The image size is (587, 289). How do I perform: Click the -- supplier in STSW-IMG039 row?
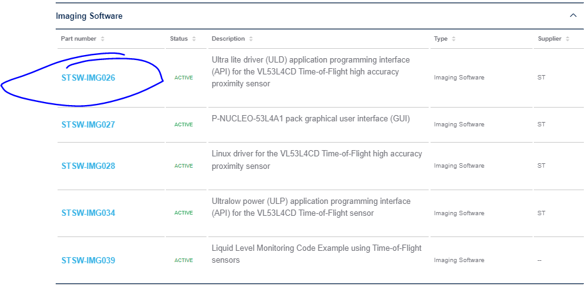(x=539, y=260)
